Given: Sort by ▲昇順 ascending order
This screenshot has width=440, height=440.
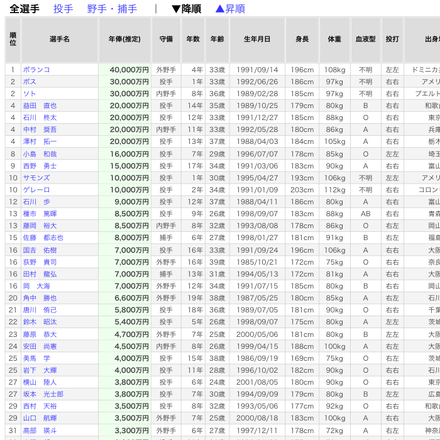Looking at the screenshot, I should (x=229, y=9).
